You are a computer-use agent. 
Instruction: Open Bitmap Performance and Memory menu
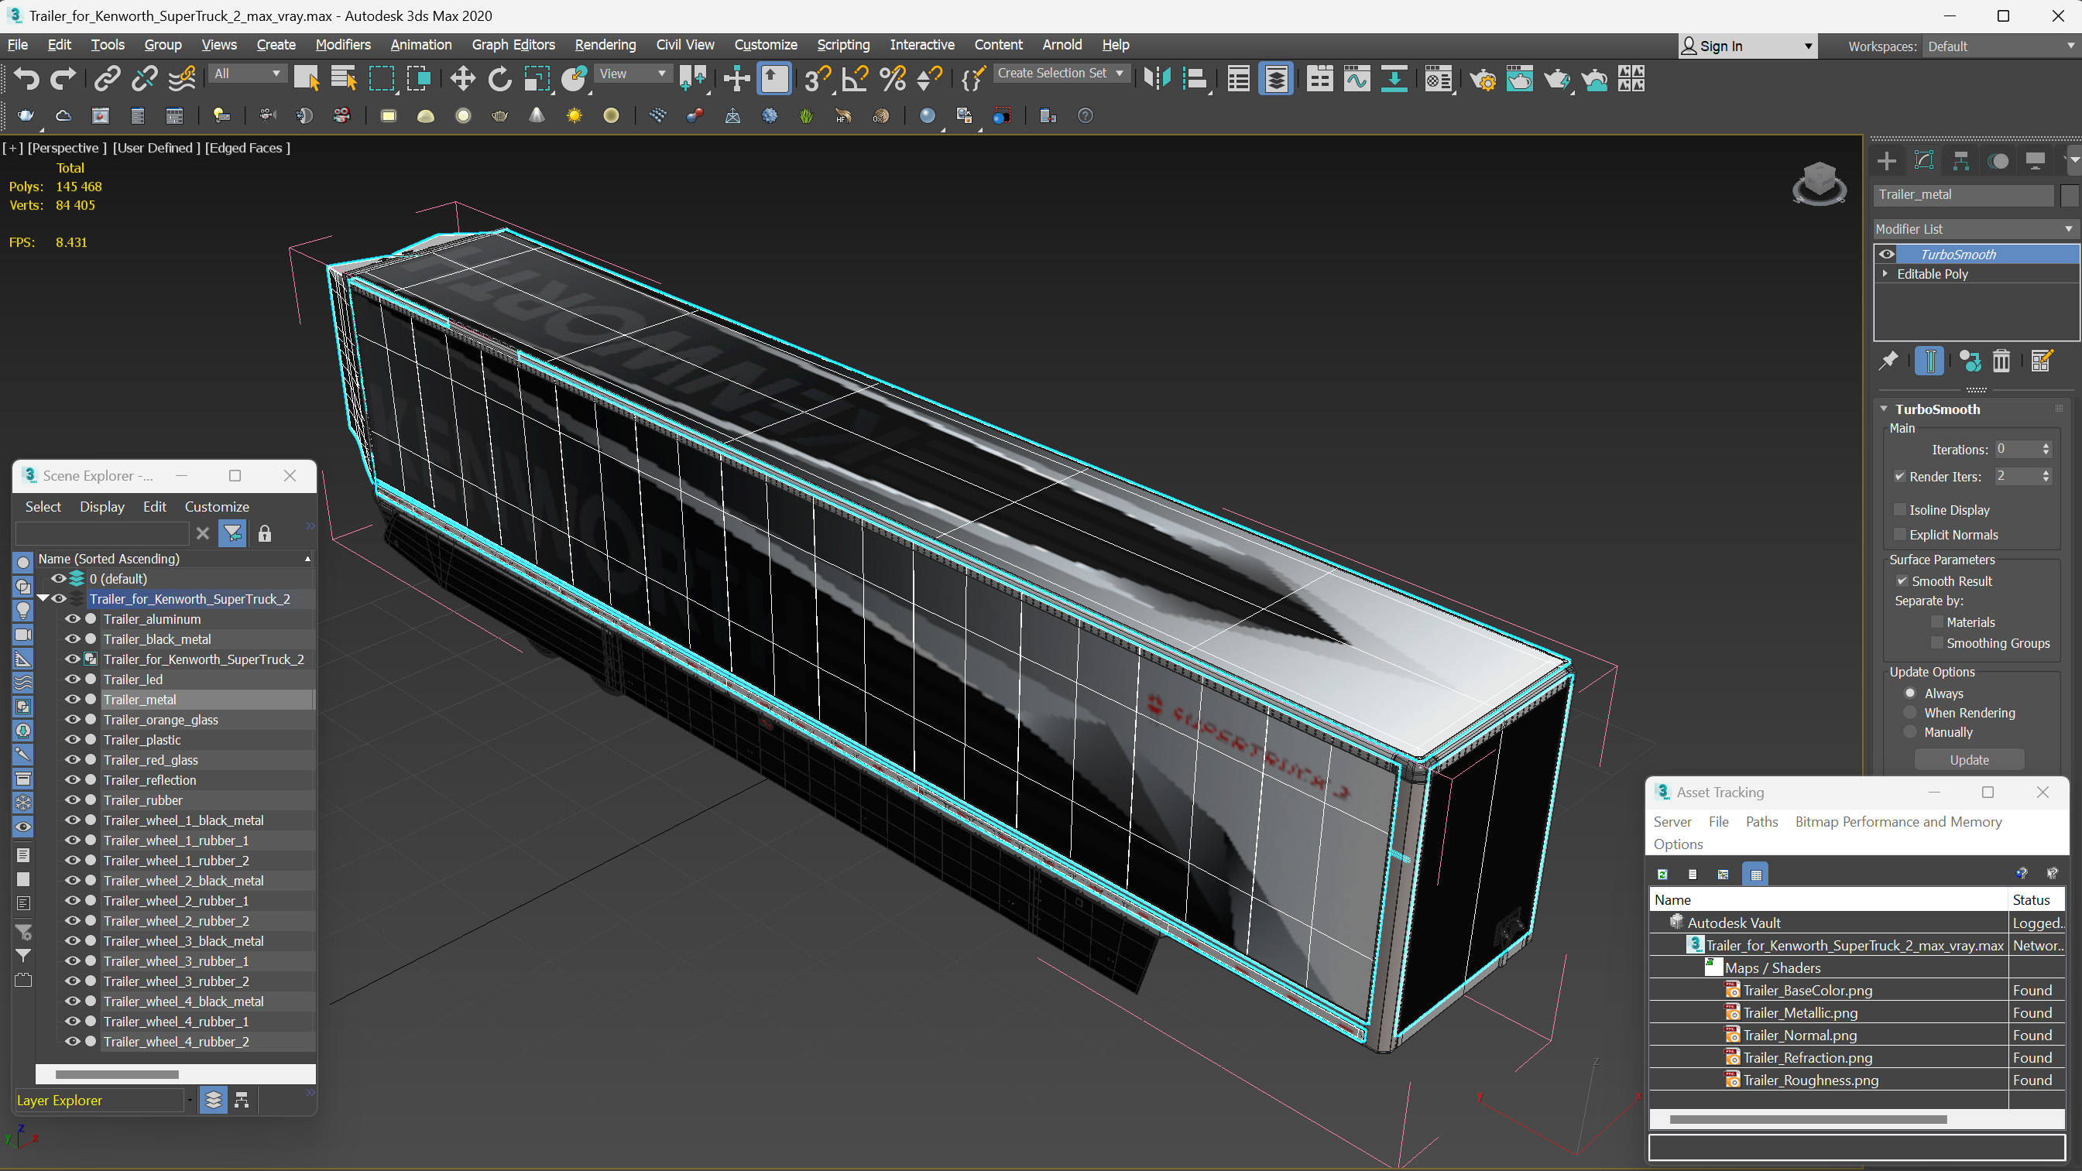tap(1898, 821)
